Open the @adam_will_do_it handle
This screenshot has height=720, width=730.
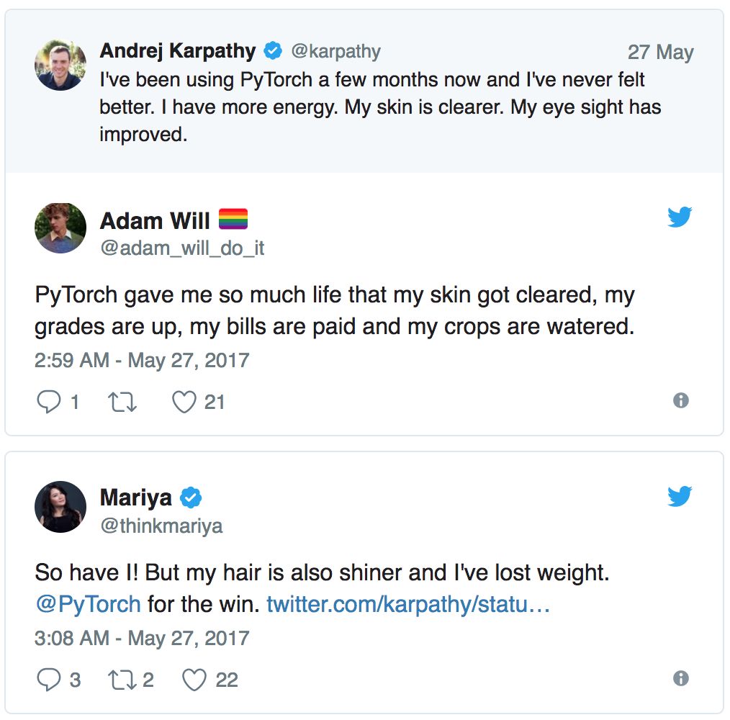point(182,248)
